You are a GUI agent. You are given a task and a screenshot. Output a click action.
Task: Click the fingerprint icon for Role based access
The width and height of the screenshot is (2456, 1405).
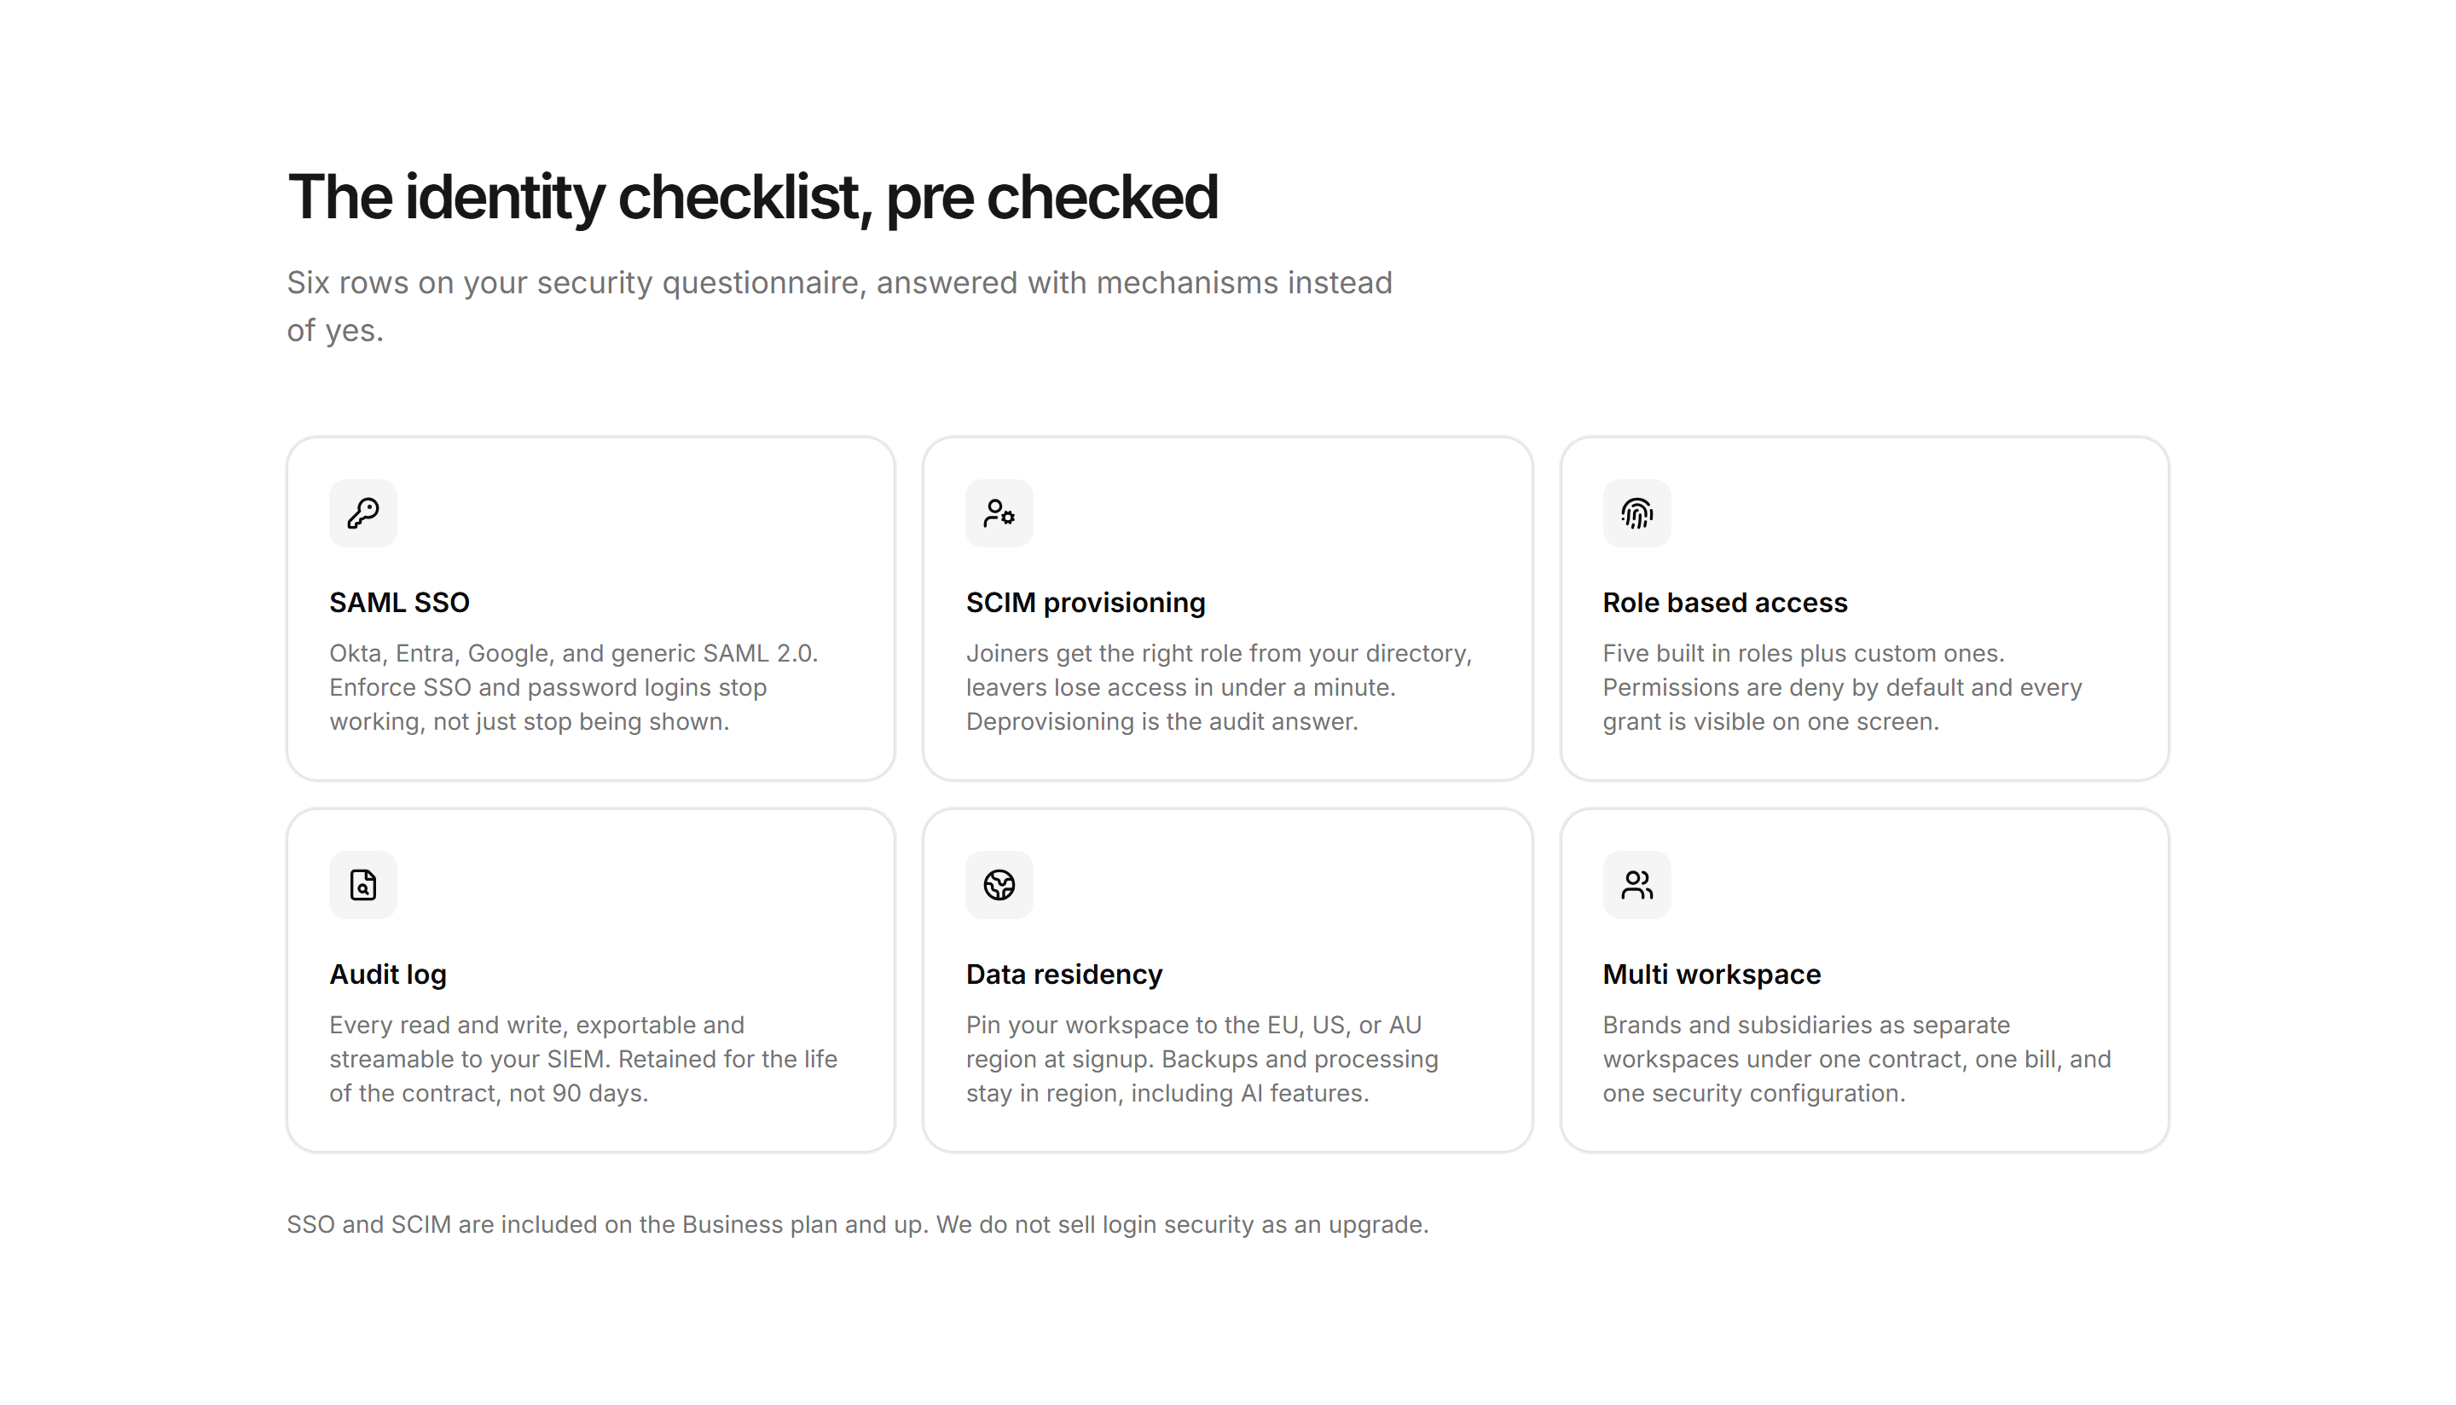coord(1636,512)
